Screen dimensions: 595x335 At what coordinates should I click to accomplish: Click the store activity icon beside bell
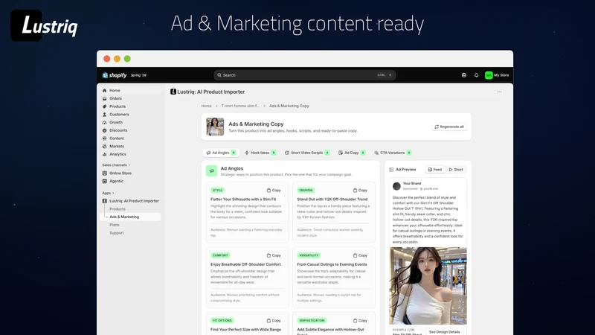(463, 75)
